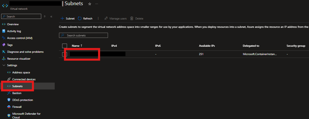Expand the sidebar search up-down arrows

(x=45, y=17)
